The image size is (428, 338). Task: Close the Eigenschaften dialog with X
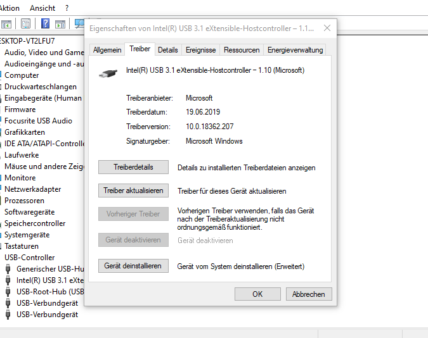[327, 28]
